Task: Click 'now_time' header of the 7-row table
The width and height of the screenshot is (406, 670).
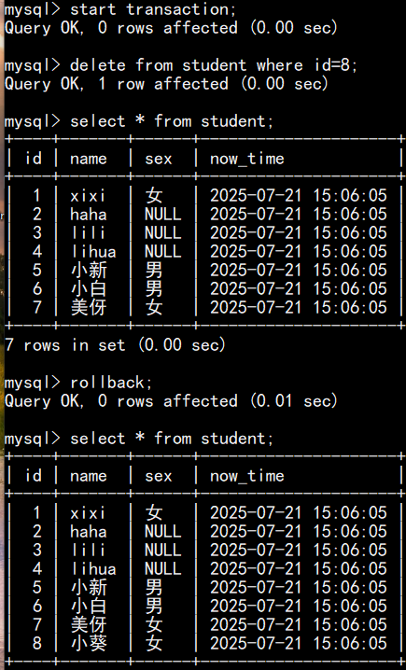Action: coord(247,159)
